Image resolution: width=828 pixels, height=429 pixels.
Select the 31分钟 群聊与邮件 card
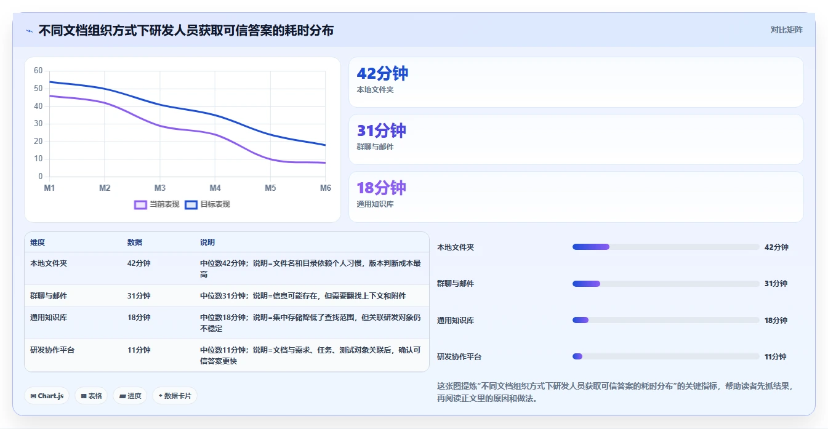[x=576, y=140]
